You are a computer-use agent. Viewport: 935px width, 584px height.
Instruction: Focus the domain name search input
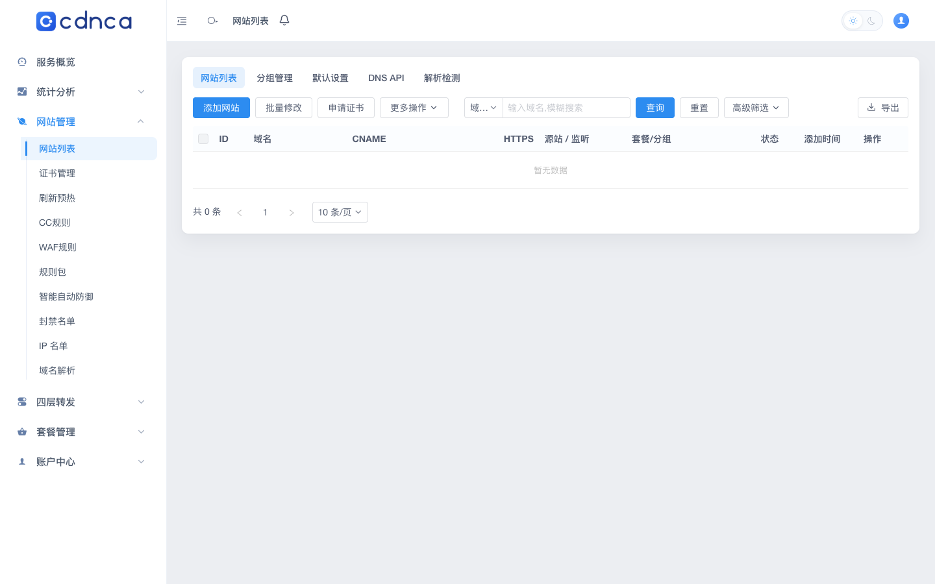566,108
